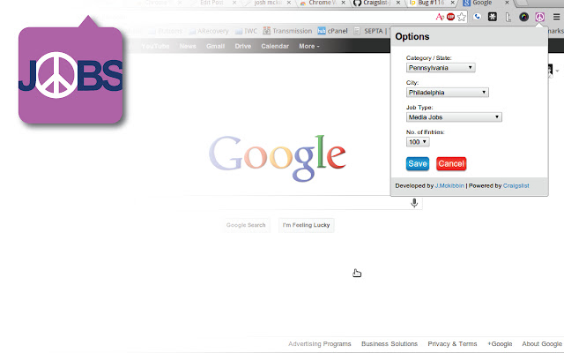The image size is (564, 353).
Task: Open the J.Mckibbin developer link
Action: coord(449,186)
